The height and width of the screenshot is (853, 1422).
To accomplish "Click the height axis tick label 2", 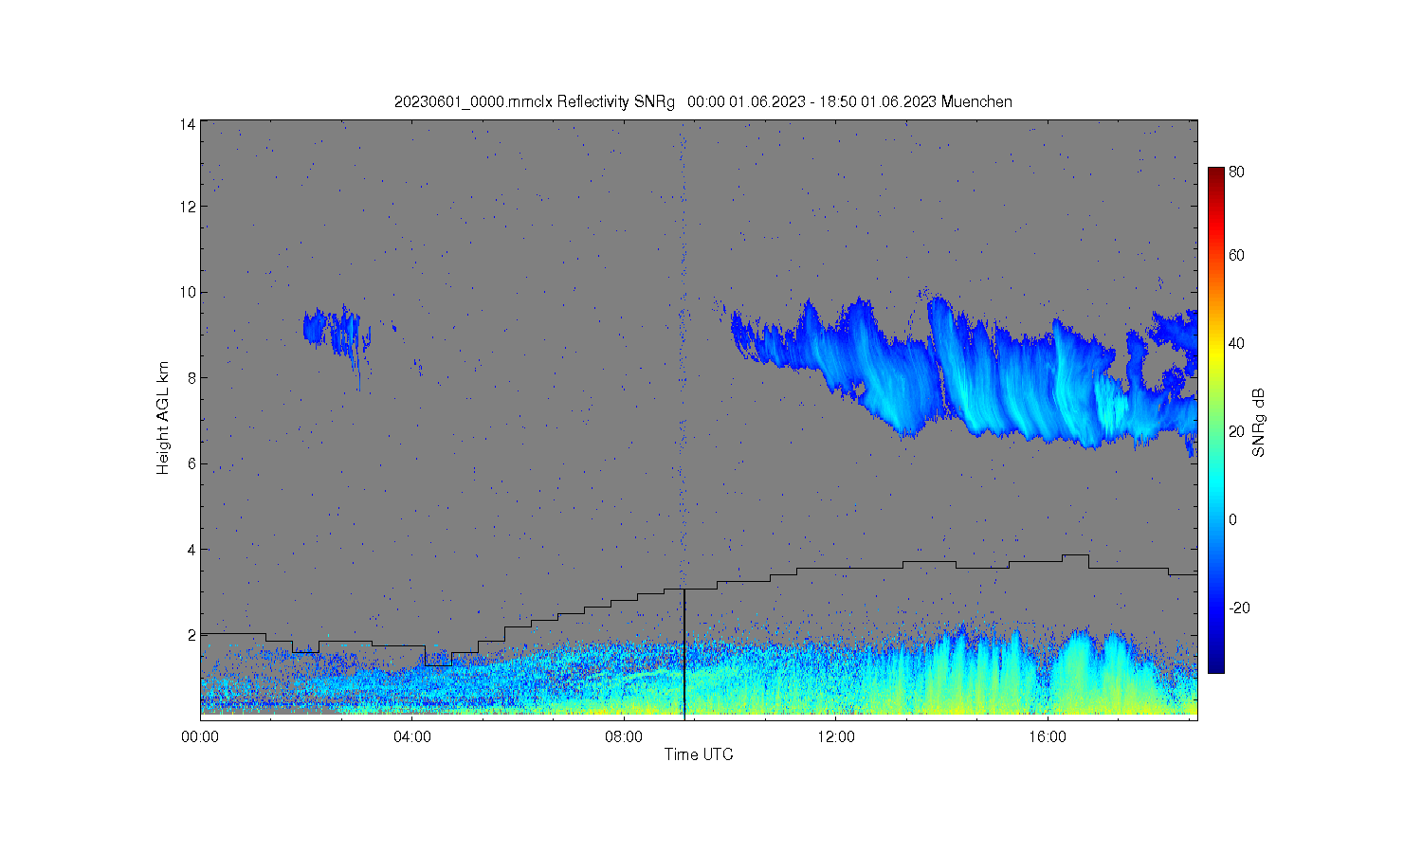I will 191,635.
